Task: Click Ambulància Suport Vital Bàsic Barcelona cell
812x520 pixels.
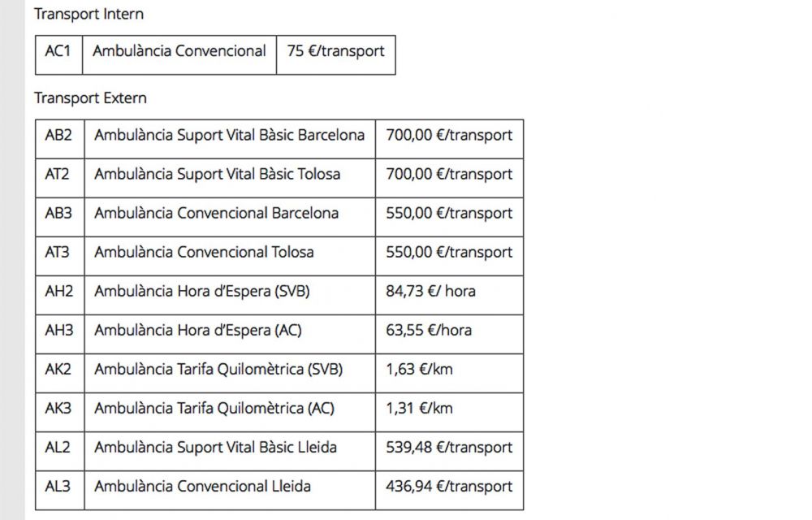Action: coord(229,135)
